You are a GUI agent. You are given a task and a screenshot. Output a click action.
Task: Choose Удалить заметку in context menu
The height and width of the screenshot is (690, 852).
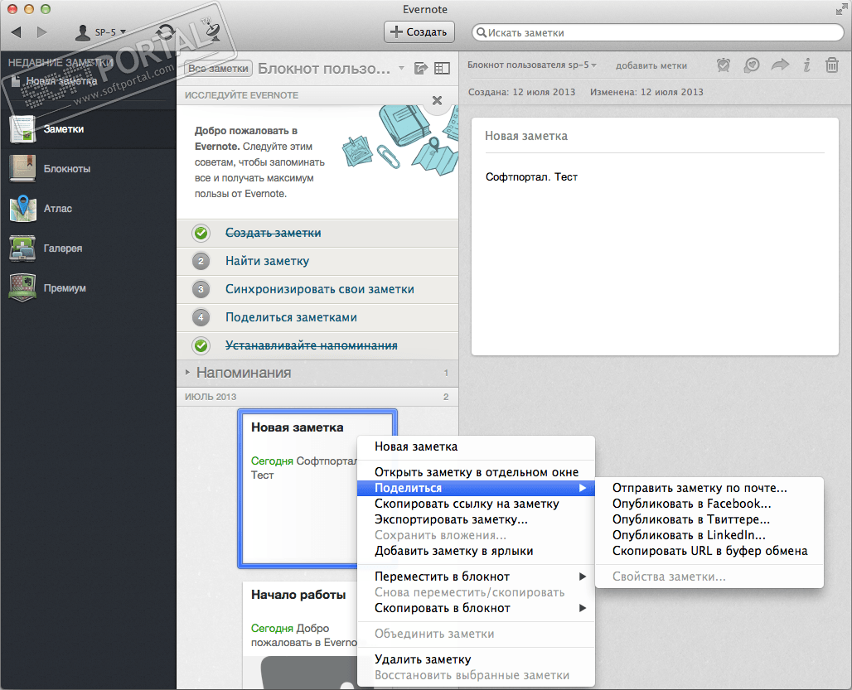476,659
